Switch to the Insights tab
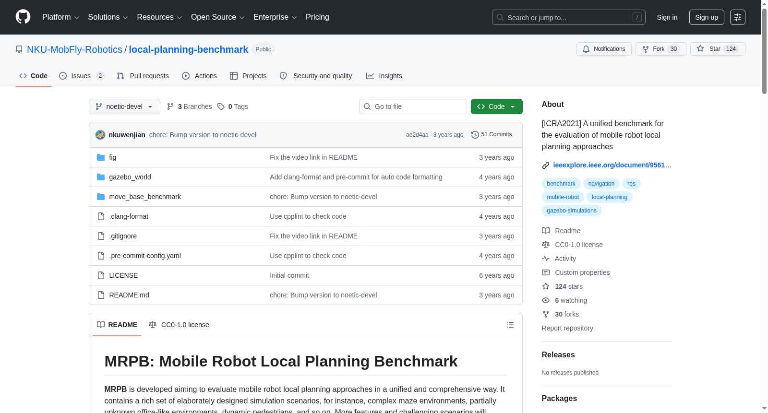This screenshot has width=768, height=413. coord(384,76)
